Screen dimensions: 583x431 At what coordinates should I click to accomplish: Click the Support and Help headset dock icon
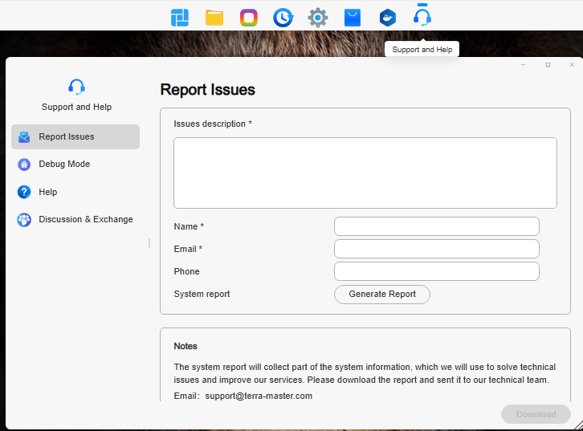click(422, 17)
